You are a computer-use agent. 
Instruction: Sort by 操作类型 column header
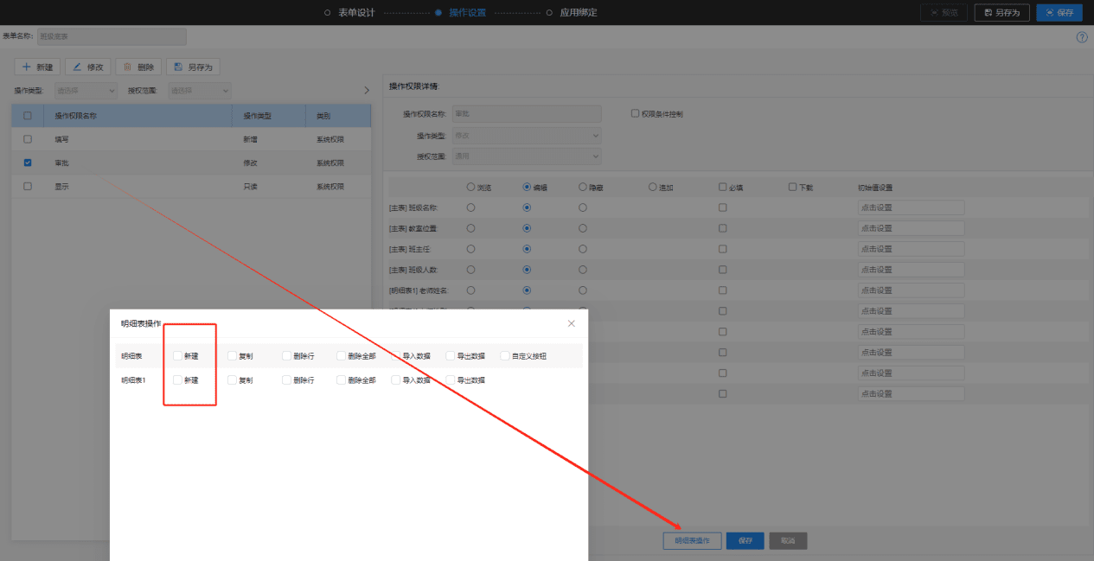[258, 115]
